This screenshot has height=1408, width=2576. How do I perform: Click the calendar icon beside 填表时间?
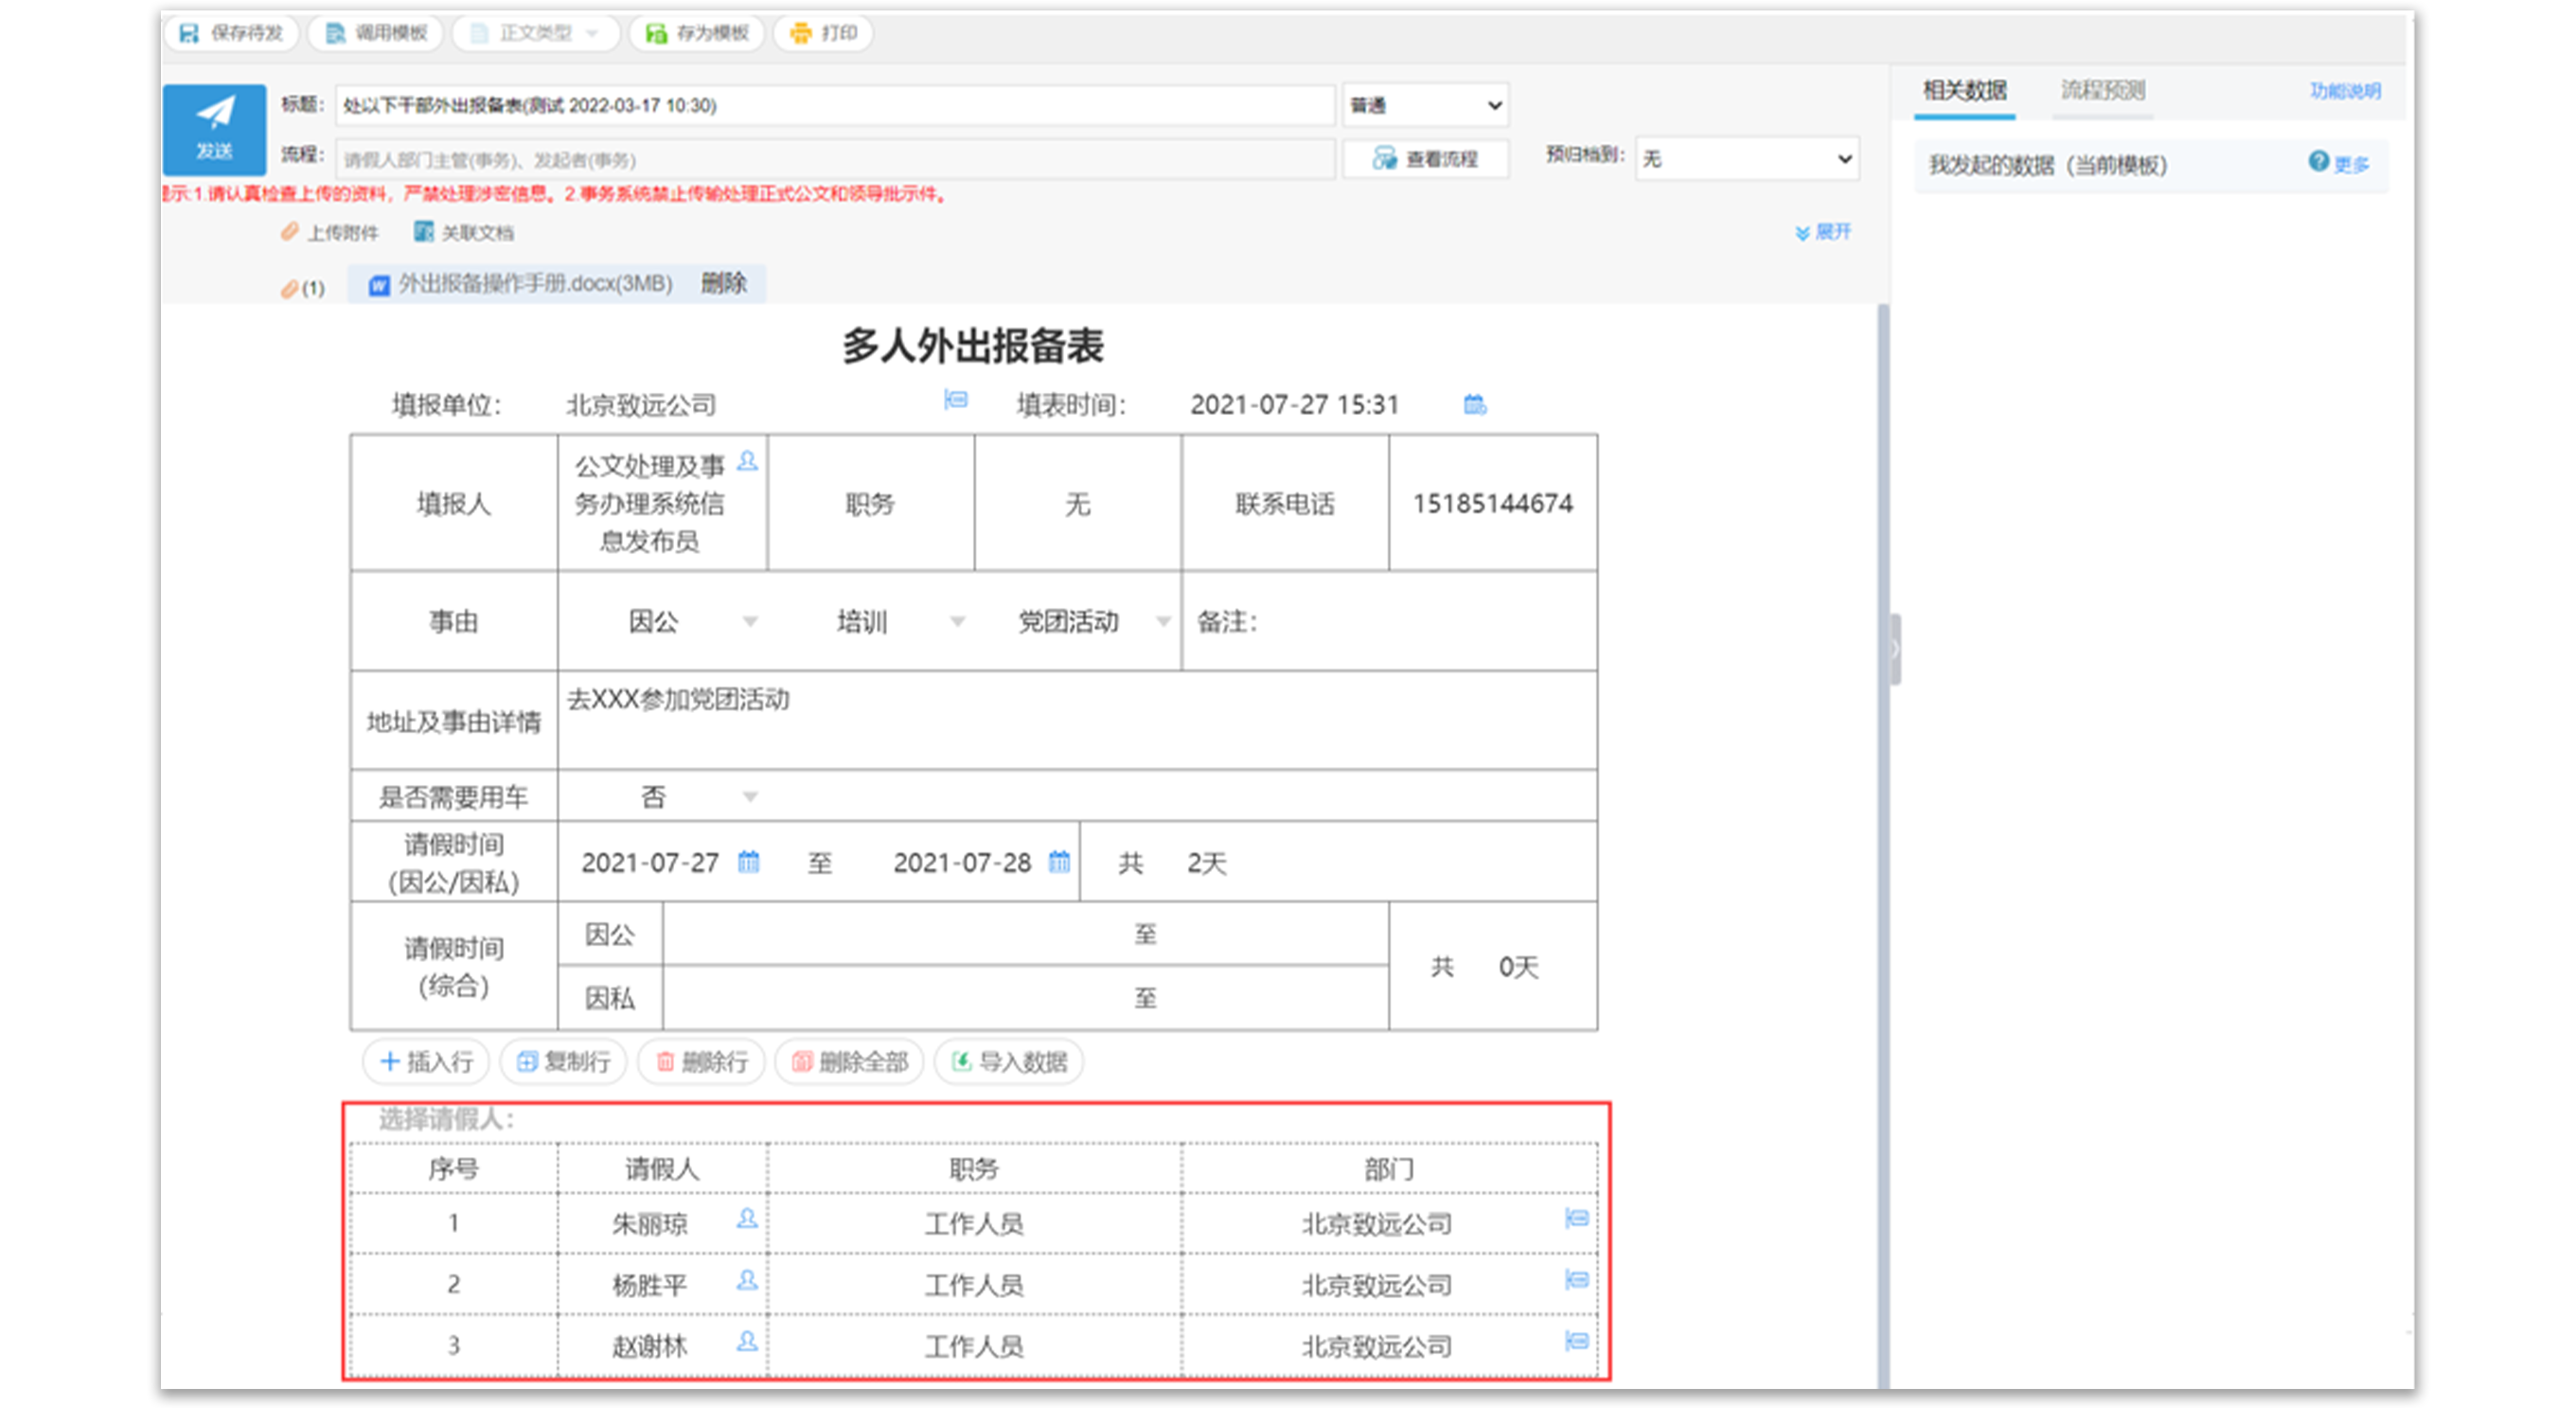pyautogui.click(x=1475, y=404)
